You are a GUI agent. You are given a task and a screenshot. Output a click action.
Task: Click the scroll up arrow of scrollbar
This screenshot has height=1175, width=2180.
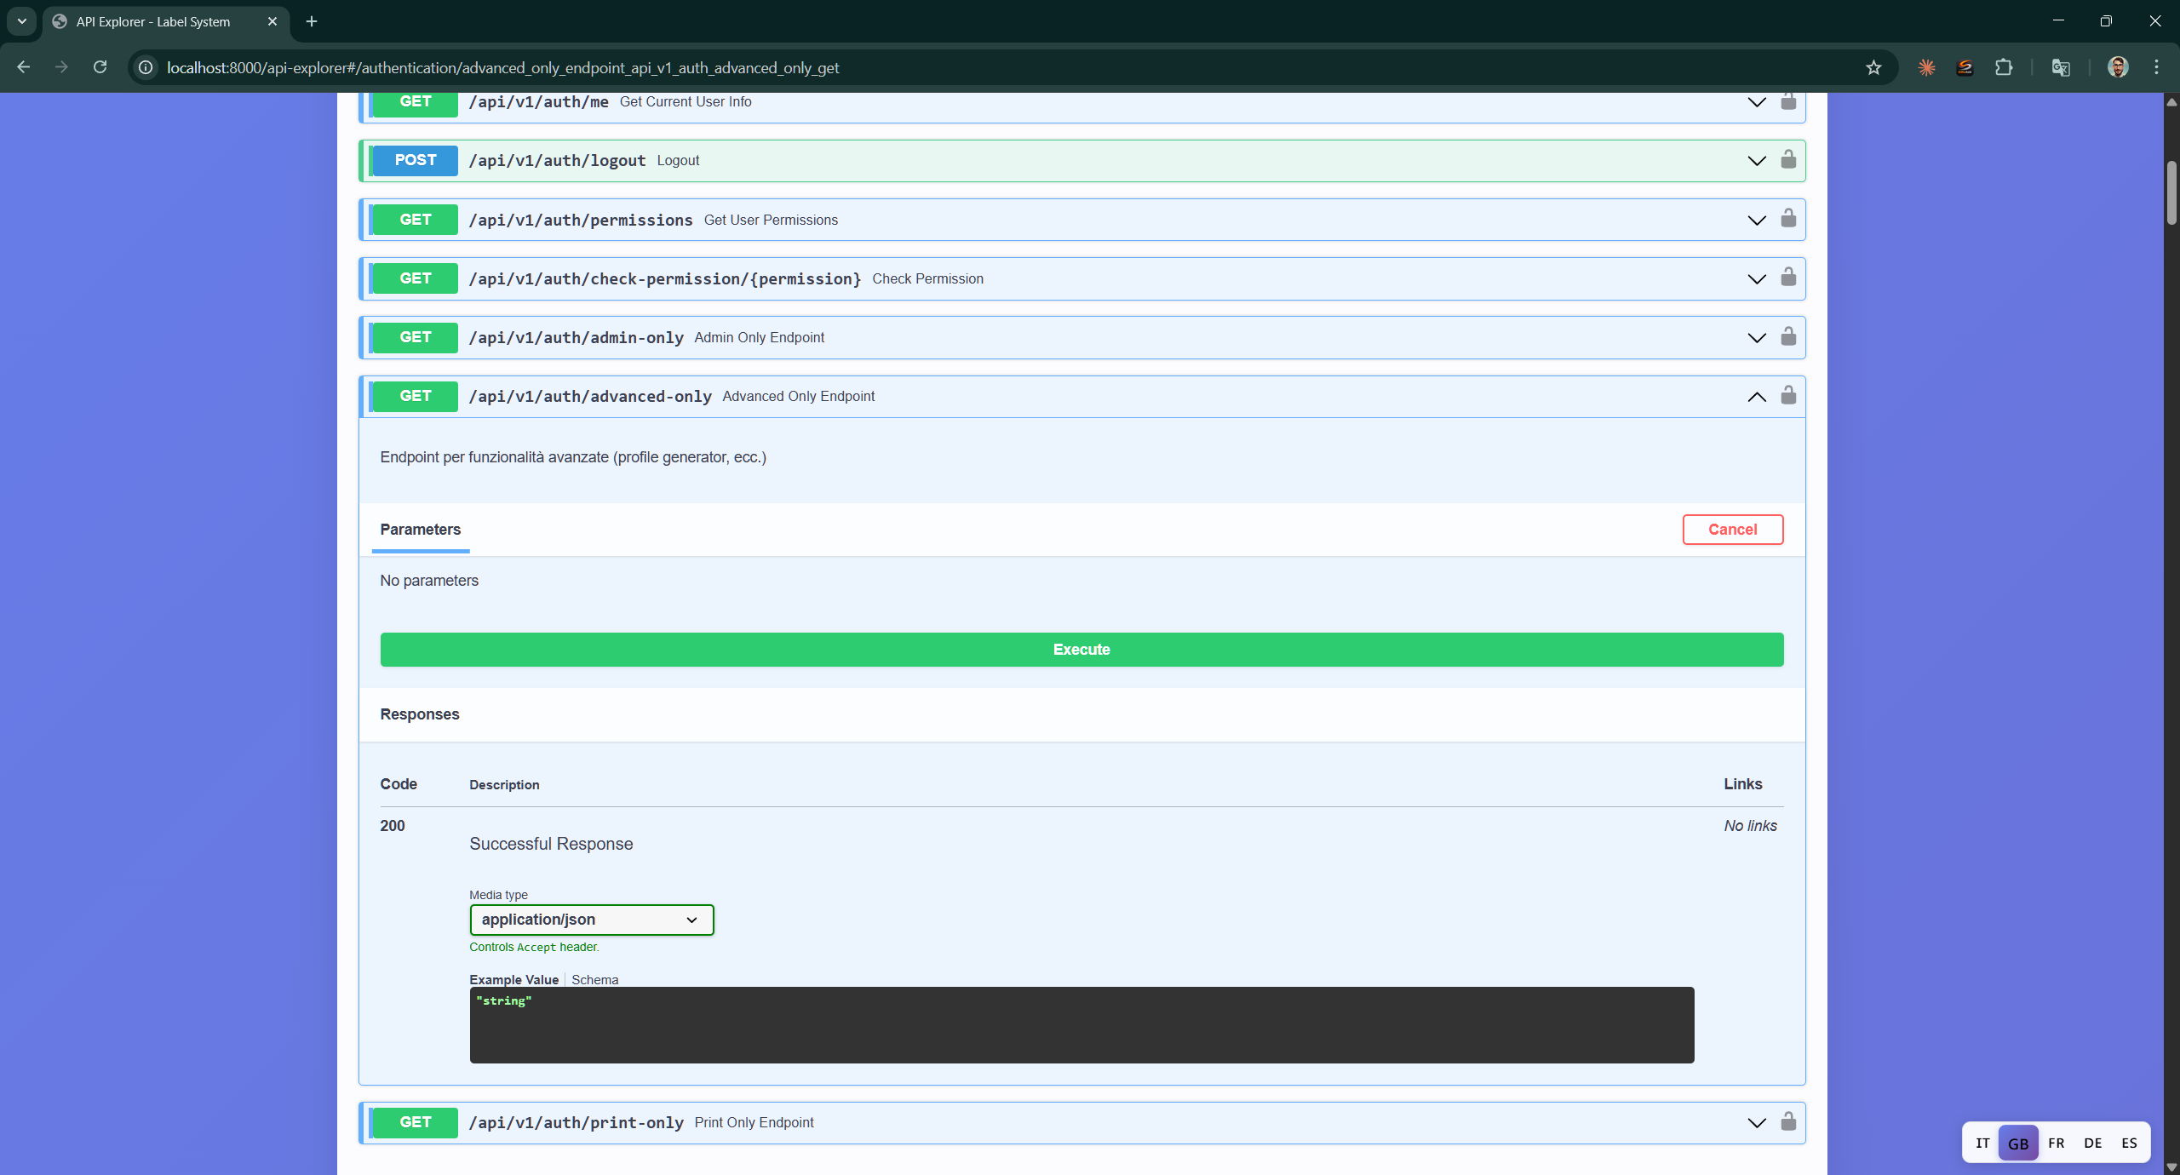[x=2171, y=101]
